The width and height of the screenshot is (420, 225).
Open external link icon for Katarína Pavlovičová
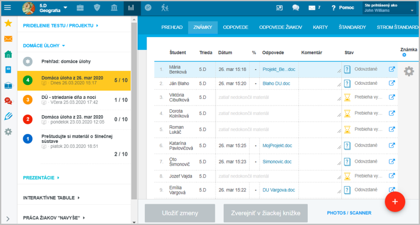(x=392, y=145)
